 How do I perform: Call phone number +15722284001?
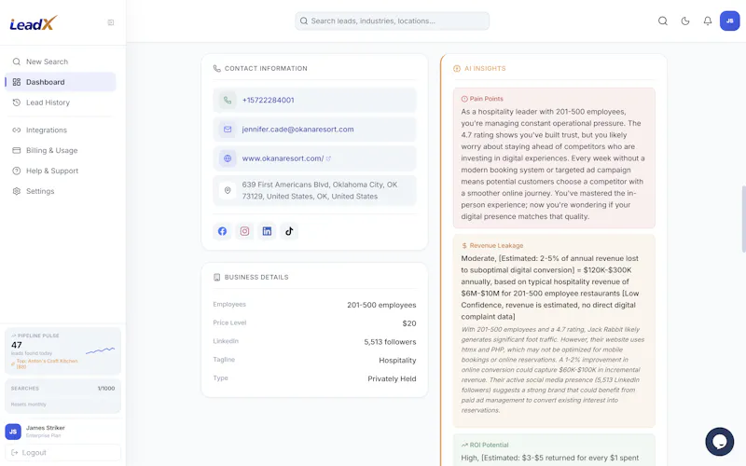[x=268, y=101]
